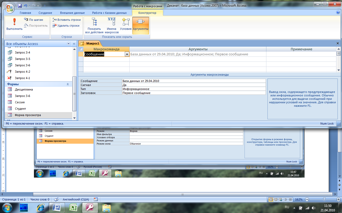Click Word status bar page count Страница
The width and height of the screenshot is (342, 213).
point(14,199)
